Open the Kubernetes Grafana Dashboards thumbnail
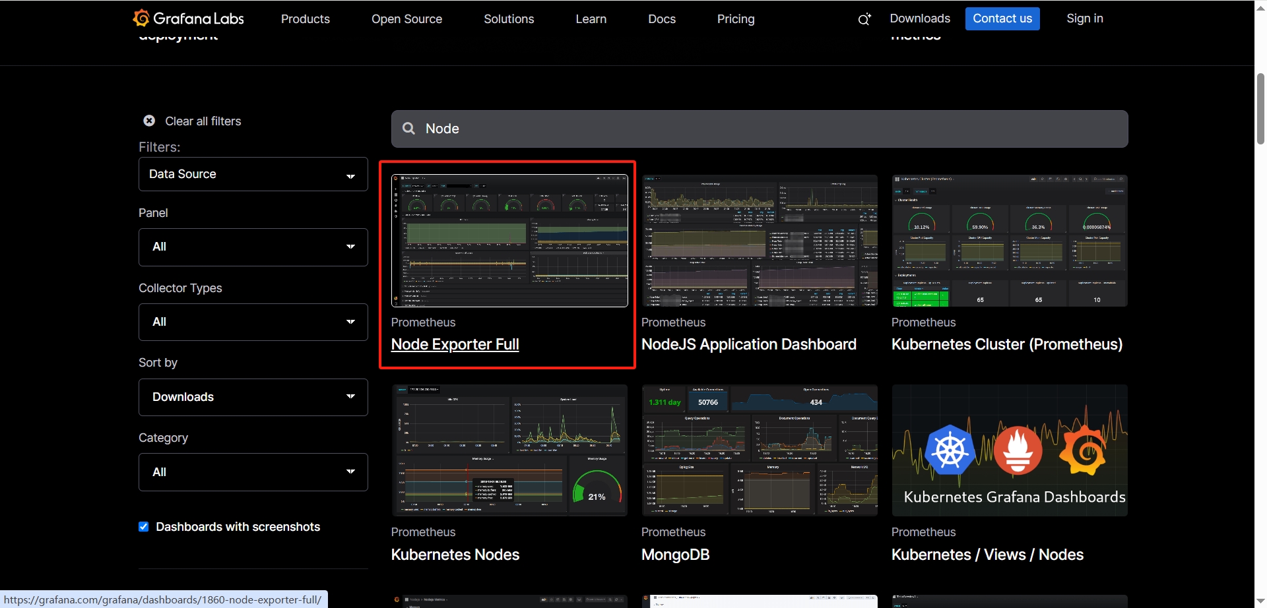This screenshot has width=1267, height=608. pos(1009,450)
